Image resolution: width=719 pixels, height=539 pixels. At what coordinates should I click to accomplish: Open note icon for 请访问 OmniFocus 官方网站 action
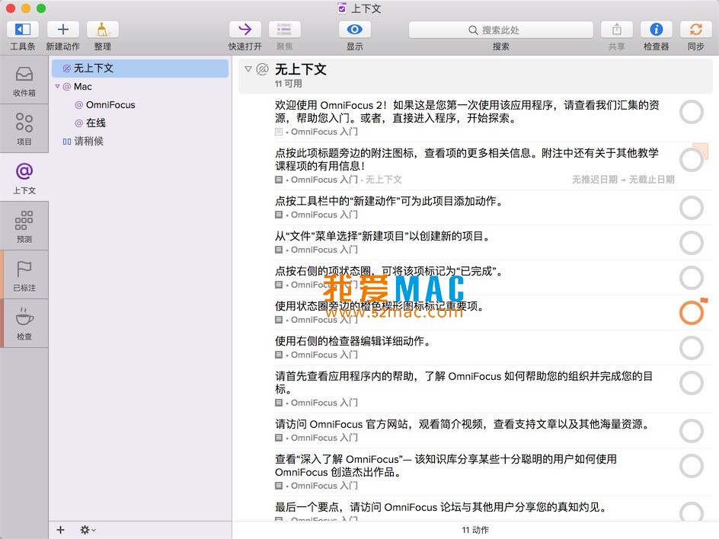coord(278,438)
